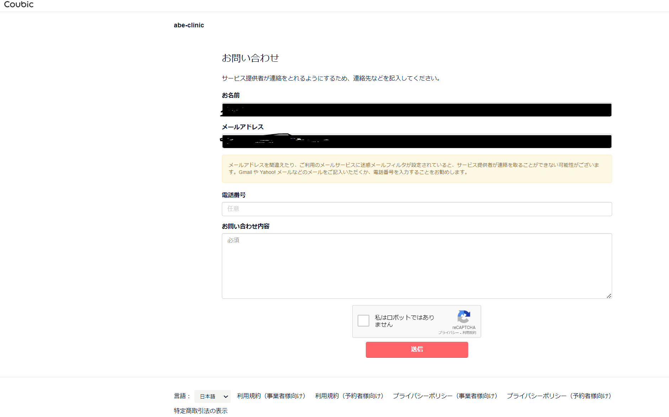The image size is (669, 417).
Task: Open 利用規約（予約者様向け） link
Action: (349, 396)
